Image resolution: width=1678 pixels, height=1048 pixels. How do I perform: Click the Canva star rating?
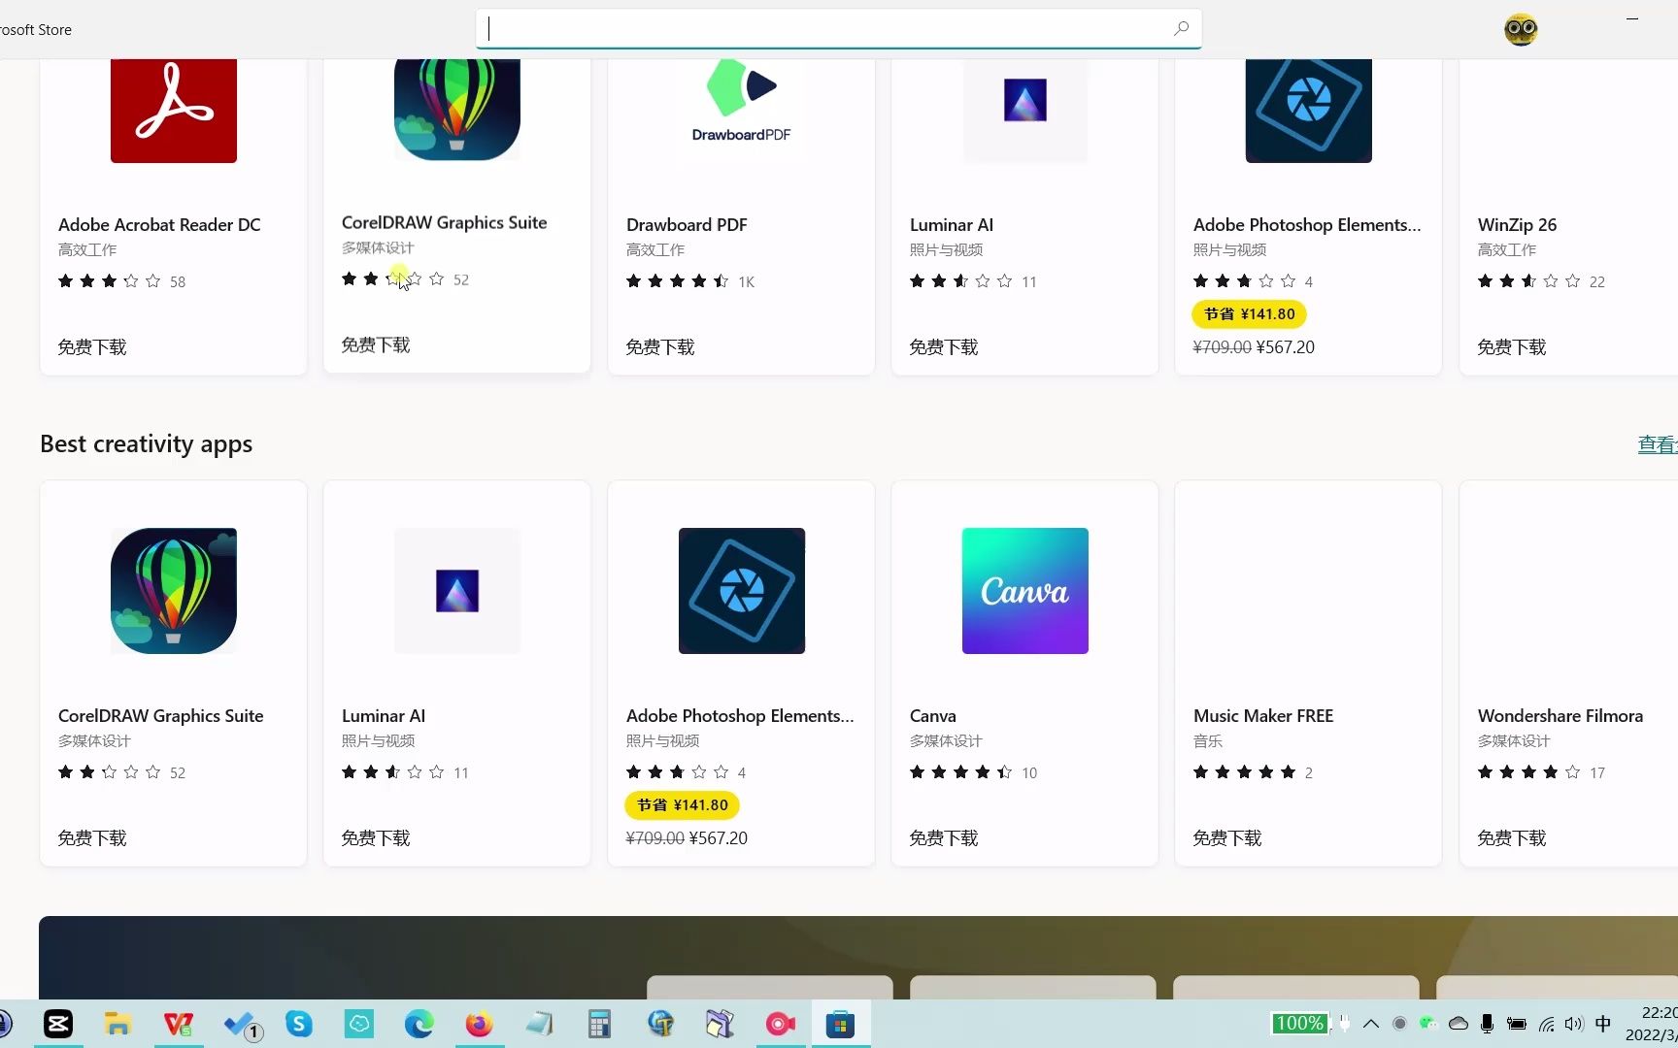[x=961, y=772]
